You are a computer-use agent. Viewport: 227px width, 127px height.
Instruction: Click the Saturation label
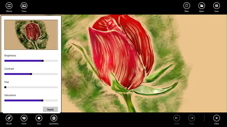tap(10, 95)
